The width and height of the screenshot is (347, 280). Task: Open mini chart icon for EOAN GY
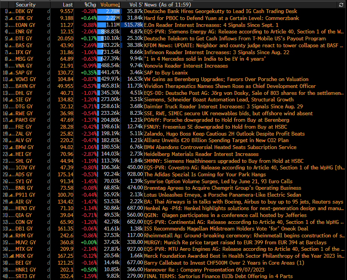coord(12,25)
